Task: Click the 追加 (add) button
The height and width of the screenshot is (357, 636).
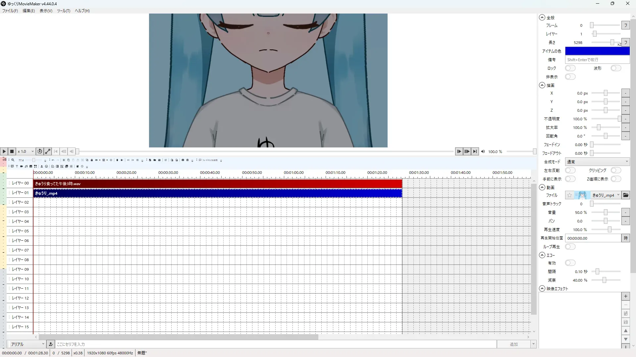Action: click(513, 344)
